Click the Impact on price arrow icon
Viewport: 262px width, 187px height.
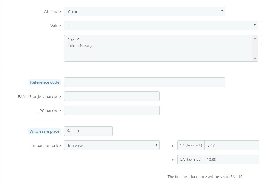point(157,145)
